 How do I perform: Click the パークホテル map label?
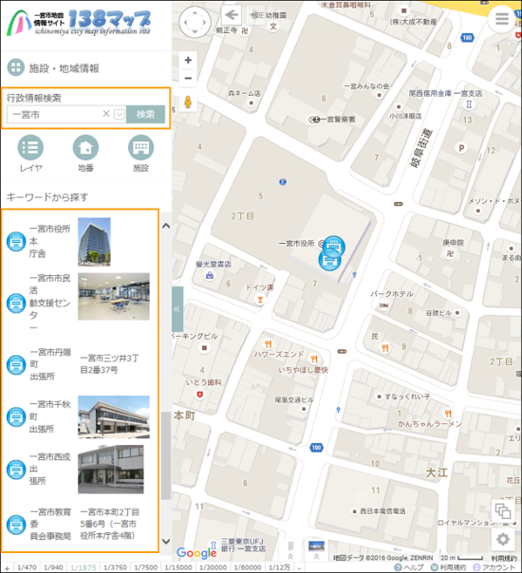pyautogui.click(x=392, y=294)
